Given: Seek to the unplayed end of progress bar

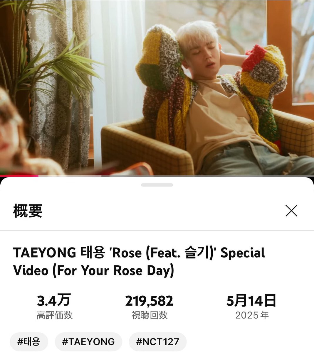Looking at the screenshot, I should pos(208,176).
